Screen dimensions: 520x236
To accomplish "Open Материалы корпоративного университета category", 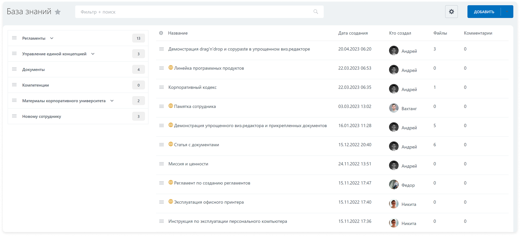I will [64, 101].
